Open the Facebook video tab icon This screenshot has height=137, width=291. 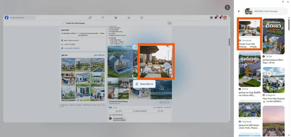[141, 17]
